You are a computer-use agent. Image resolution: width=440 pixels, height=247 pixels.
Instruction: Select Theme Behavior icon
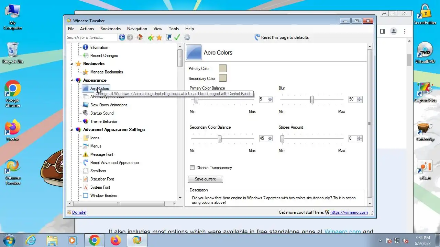coord(86,121)
